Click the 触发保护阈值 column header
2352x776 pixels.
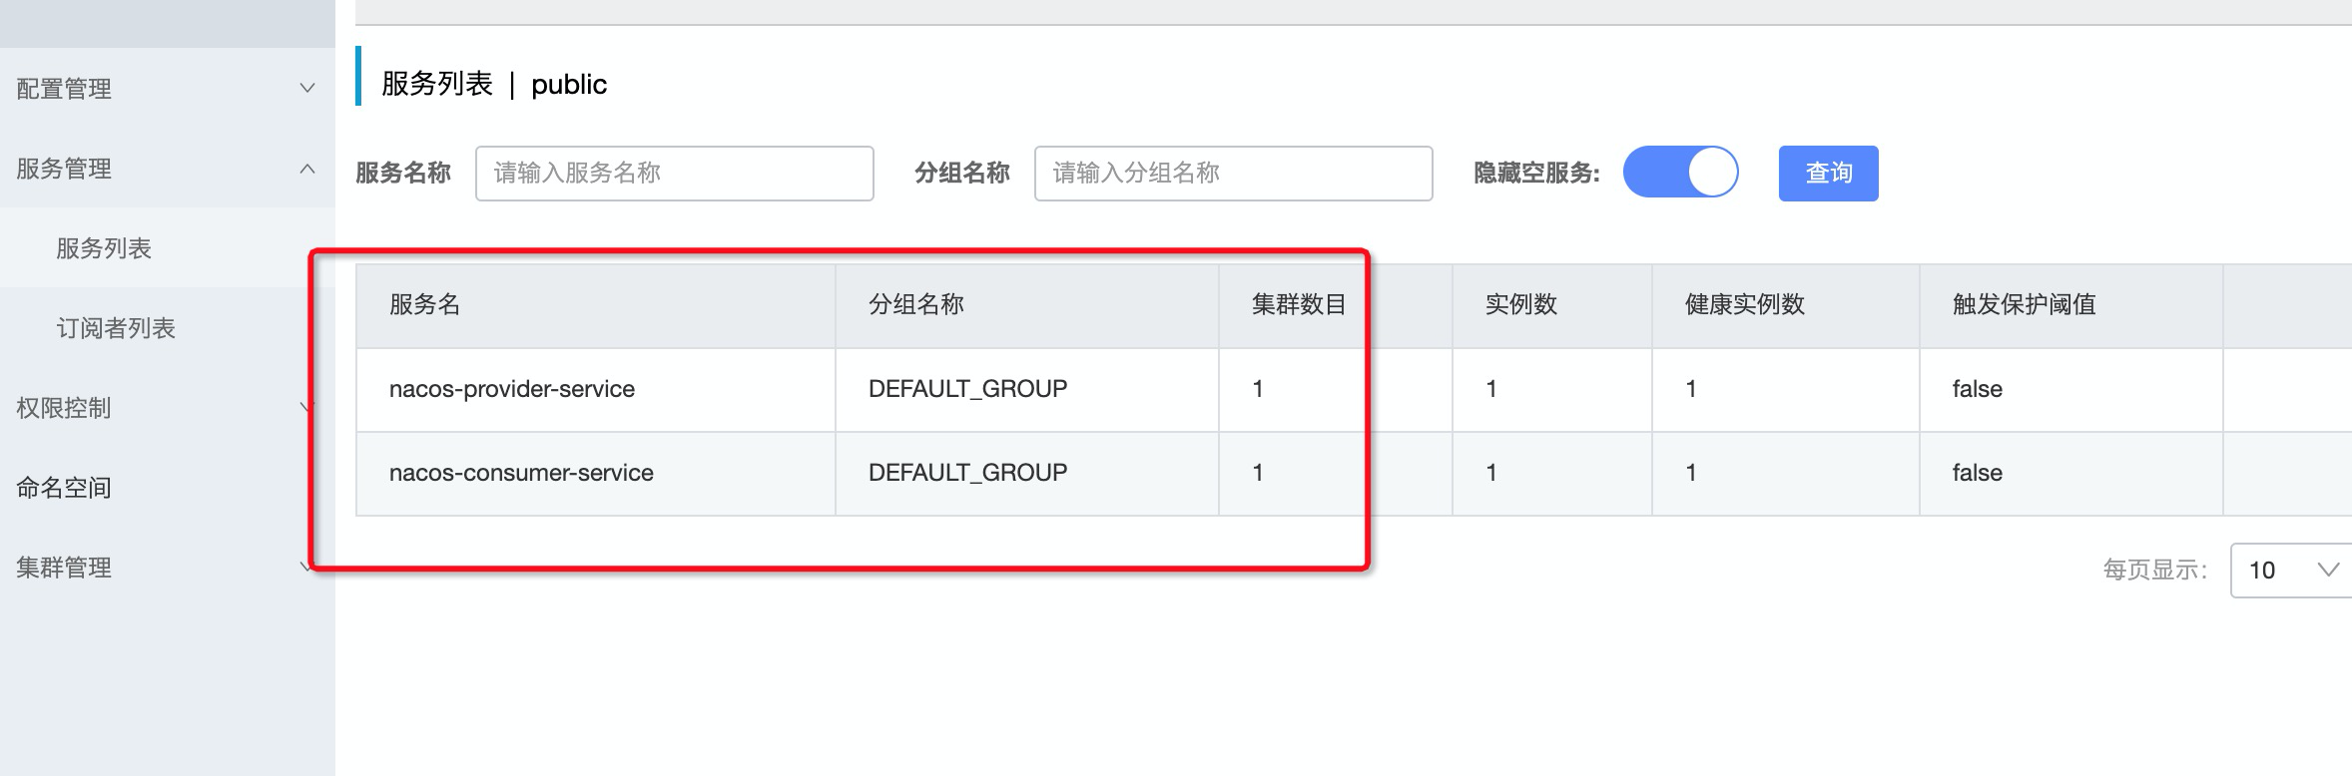click(2025, 305)
